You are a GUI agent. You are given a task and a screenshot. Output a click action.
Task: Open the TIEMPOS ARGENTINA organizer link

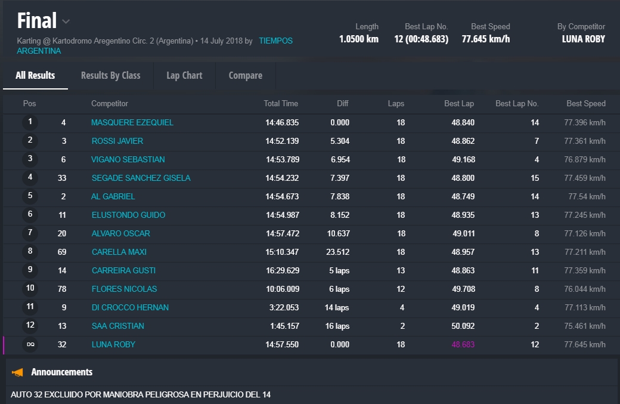point(275,41)
